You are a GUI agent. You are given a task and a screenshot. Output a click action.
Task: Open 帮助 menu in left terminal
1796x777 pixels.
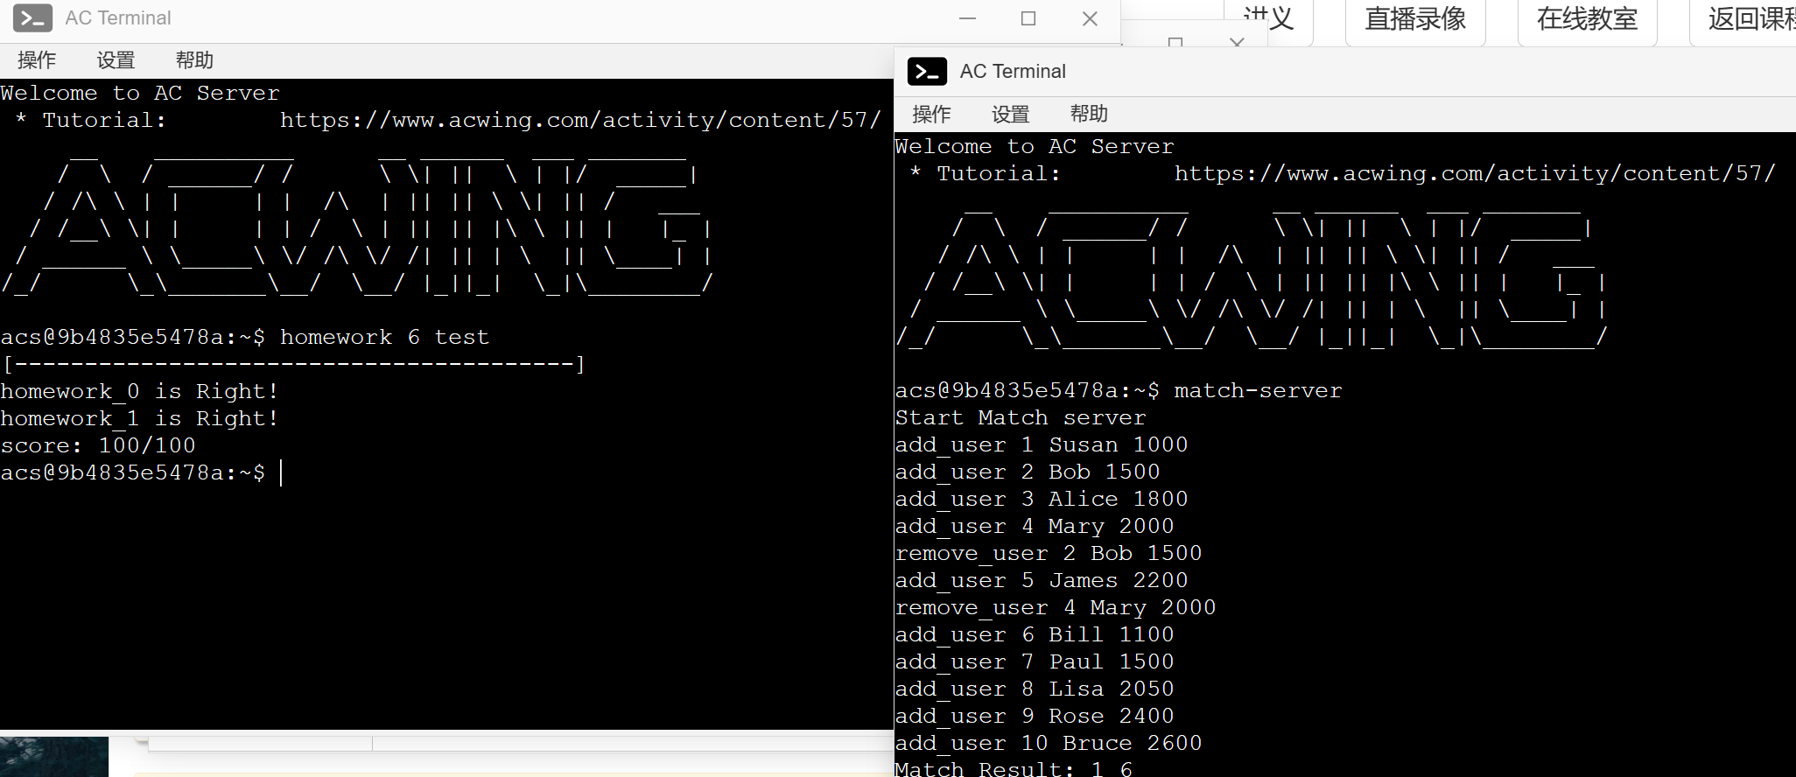pyautogui.click(x=194, y=60)
